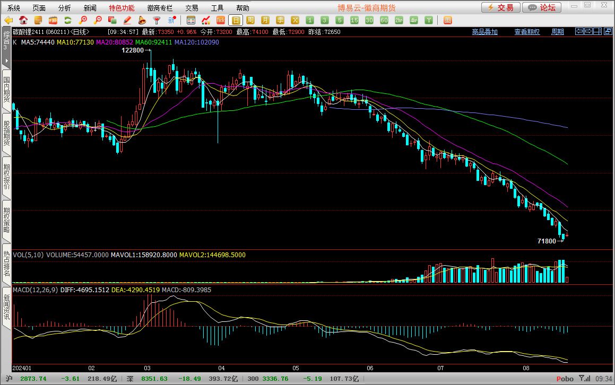Open the filter funnel icon
This screenshot has width=615, height=385.
point(157,20)
